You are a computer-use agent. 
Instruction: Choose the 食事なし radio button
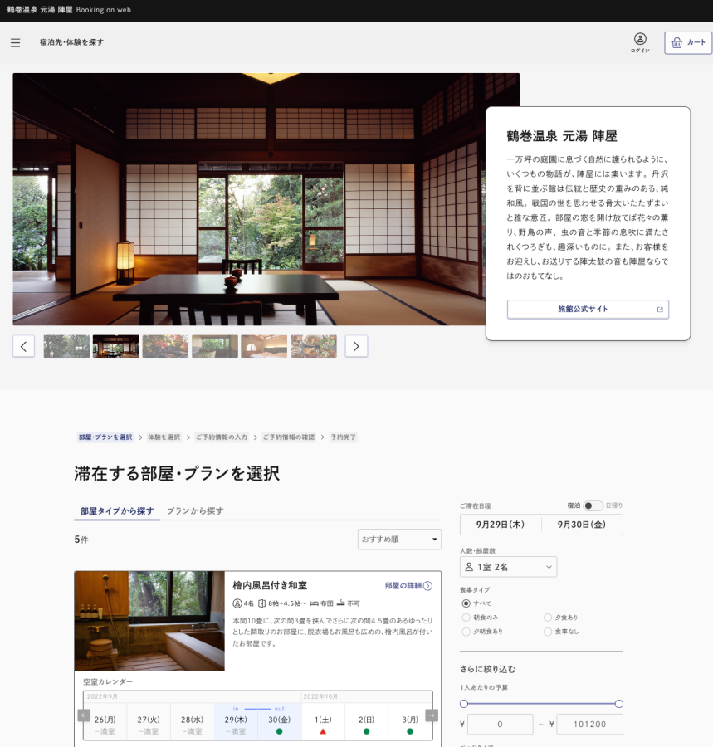coord(548,632)
